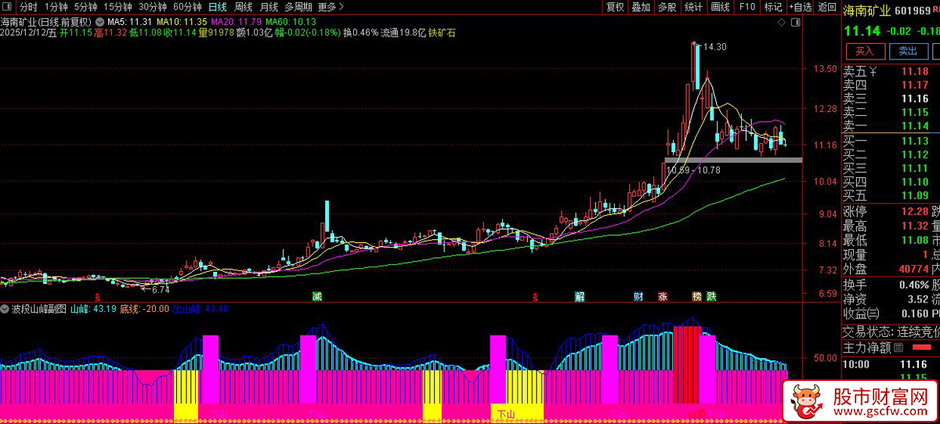Expand the 更多 periods dropdown
Viewport: 940px width, 424px height.
tap(331, 7)
